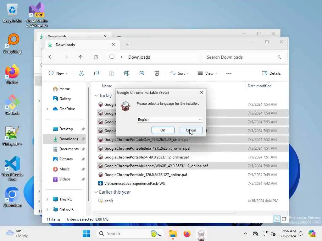The height and width of the screenshot is (241, 322).
Task: Open the English language dropdown
Action: (170, 120)
